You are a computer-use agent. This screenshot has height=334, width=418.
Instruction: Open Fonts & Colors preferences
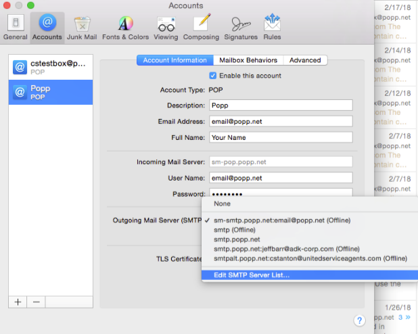coord(125,28)
